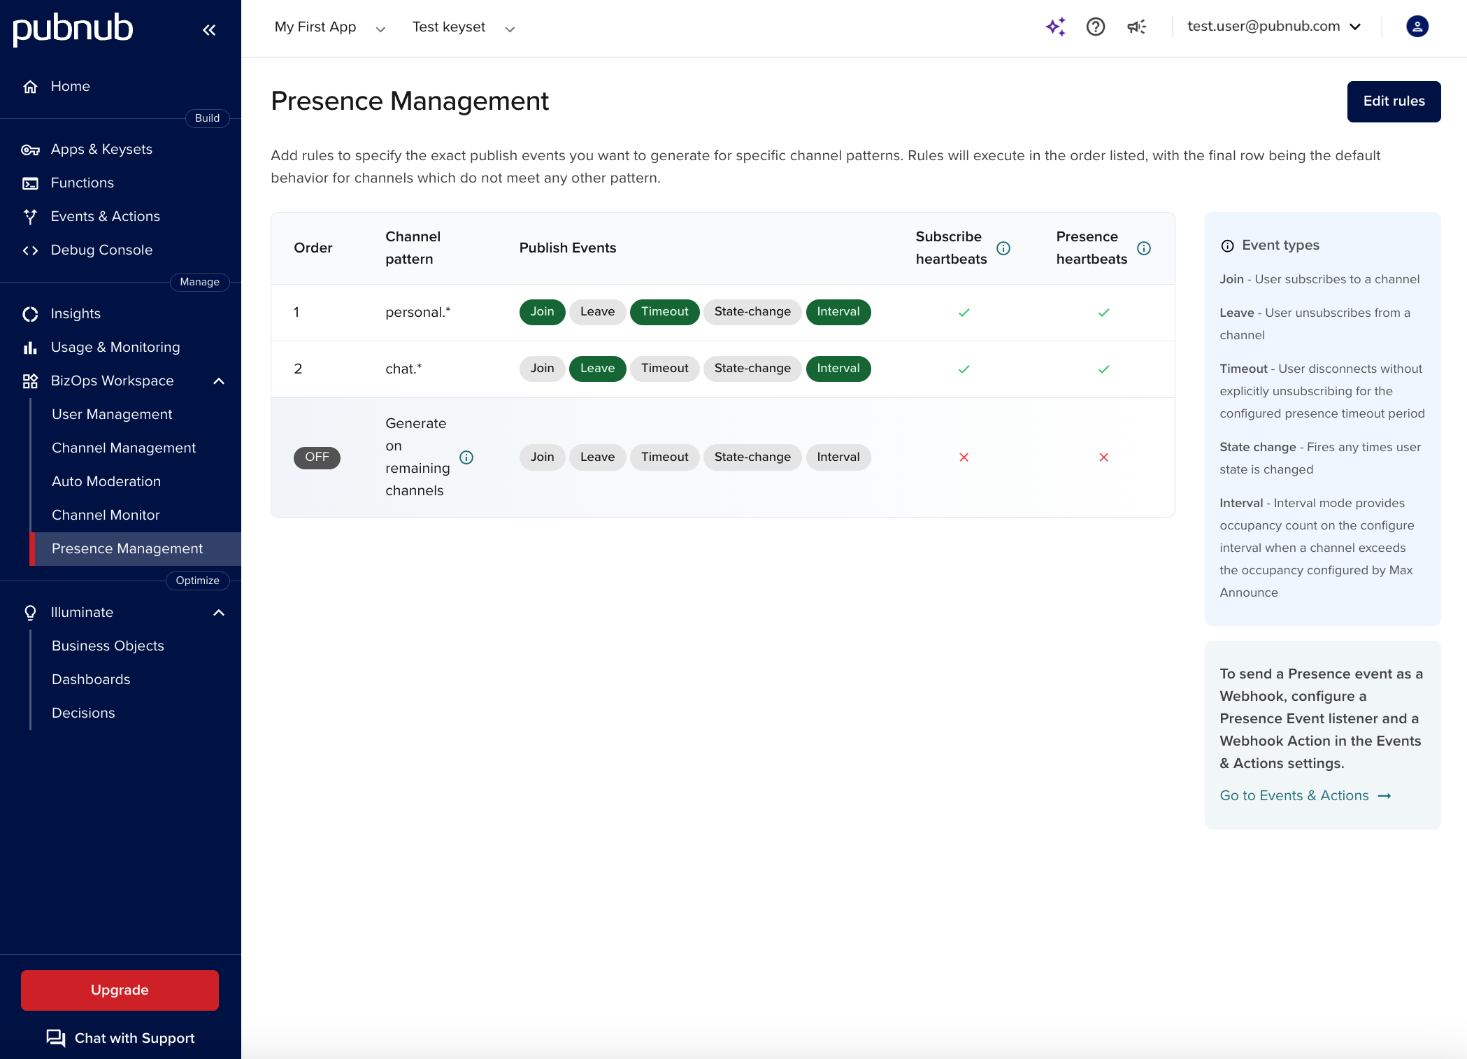Screen dimensions: 1467x1059
Task: Click the user avatar profile icon
Action: pyautogui.click(x=1417, y=27)
